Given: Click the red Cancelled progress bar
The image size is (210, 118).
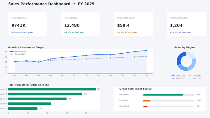Looking at the screenshot, I should 145,107.
